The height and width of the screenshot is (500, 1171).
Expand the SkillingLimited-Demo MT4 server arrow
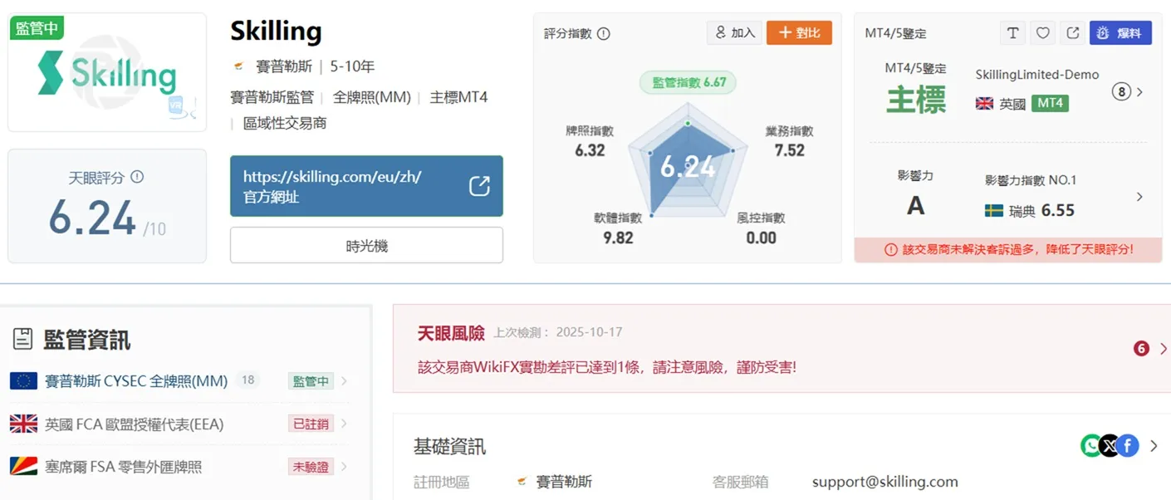point(1139,92)
